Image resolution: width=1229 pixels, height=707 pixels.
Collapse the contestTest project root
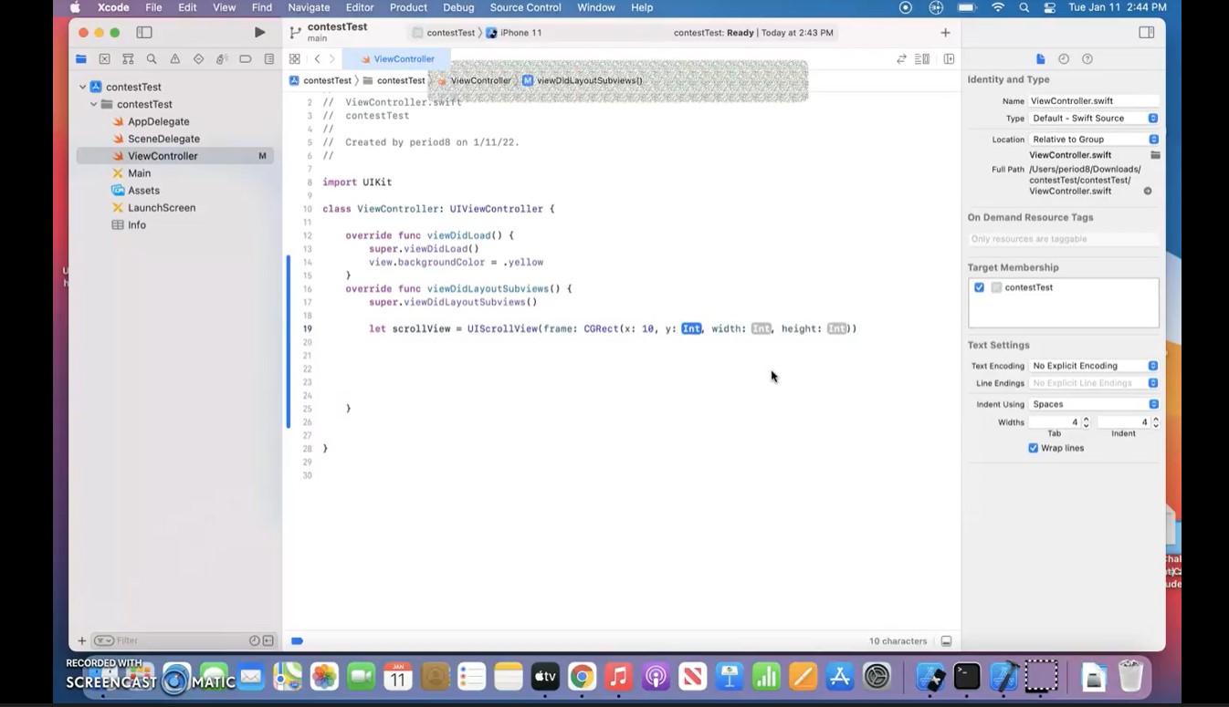click(83, 87)
